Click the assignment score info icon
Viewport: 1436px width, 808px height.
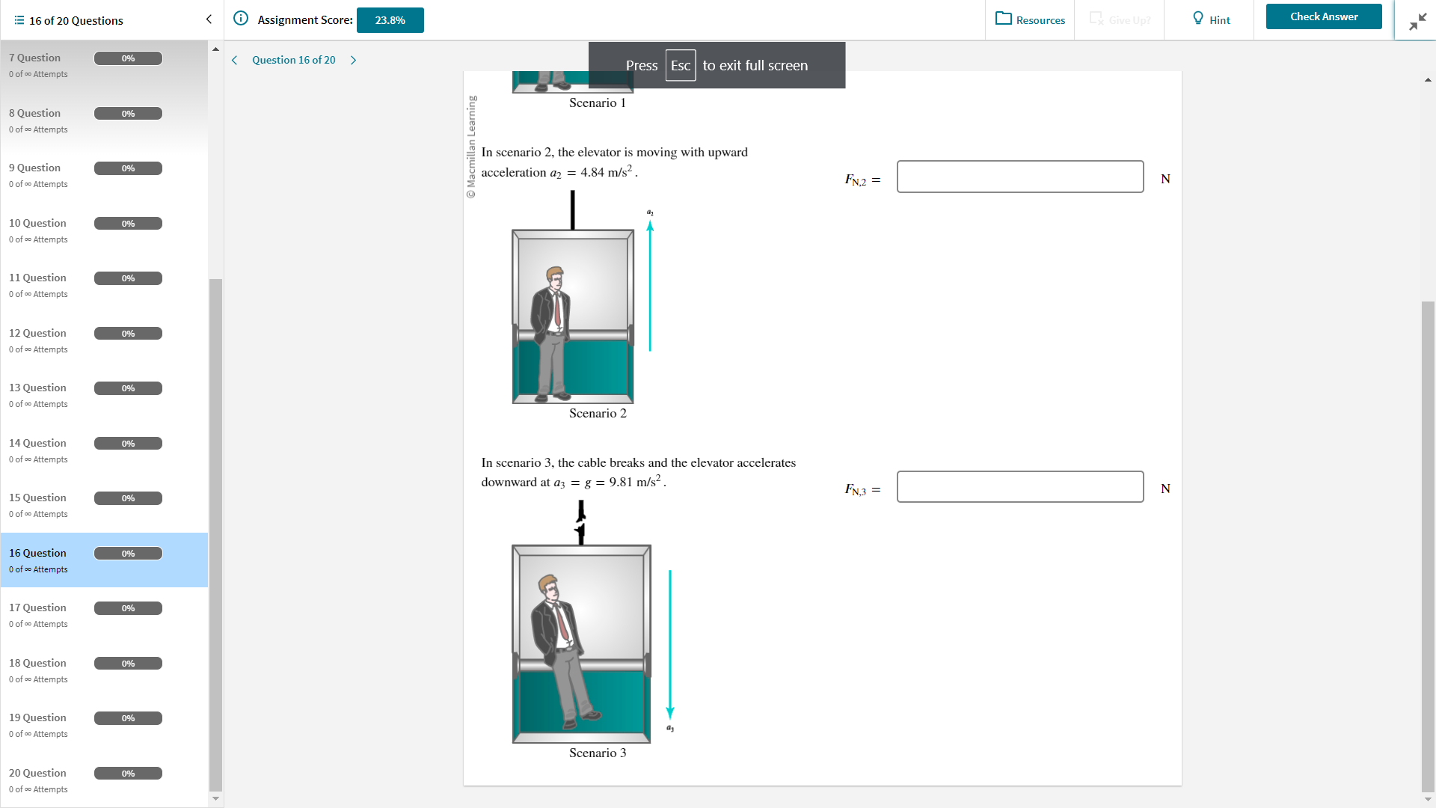(x=241, y=19)
